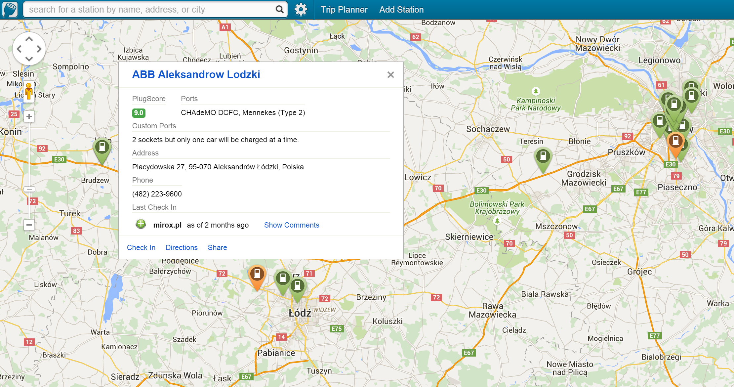Click the Pabianice town label
The height and width of the screenshot is (387, 734).
(276, 353)
